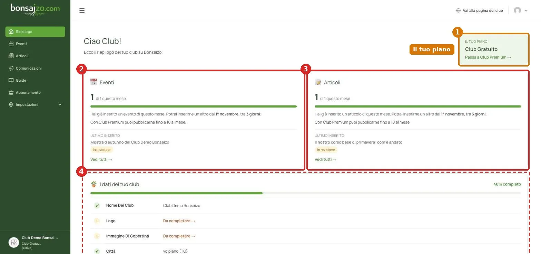Click the Guide book icon in sidebar
The width and height of the screenshot is (541, 254).
[x=11, y=80]
